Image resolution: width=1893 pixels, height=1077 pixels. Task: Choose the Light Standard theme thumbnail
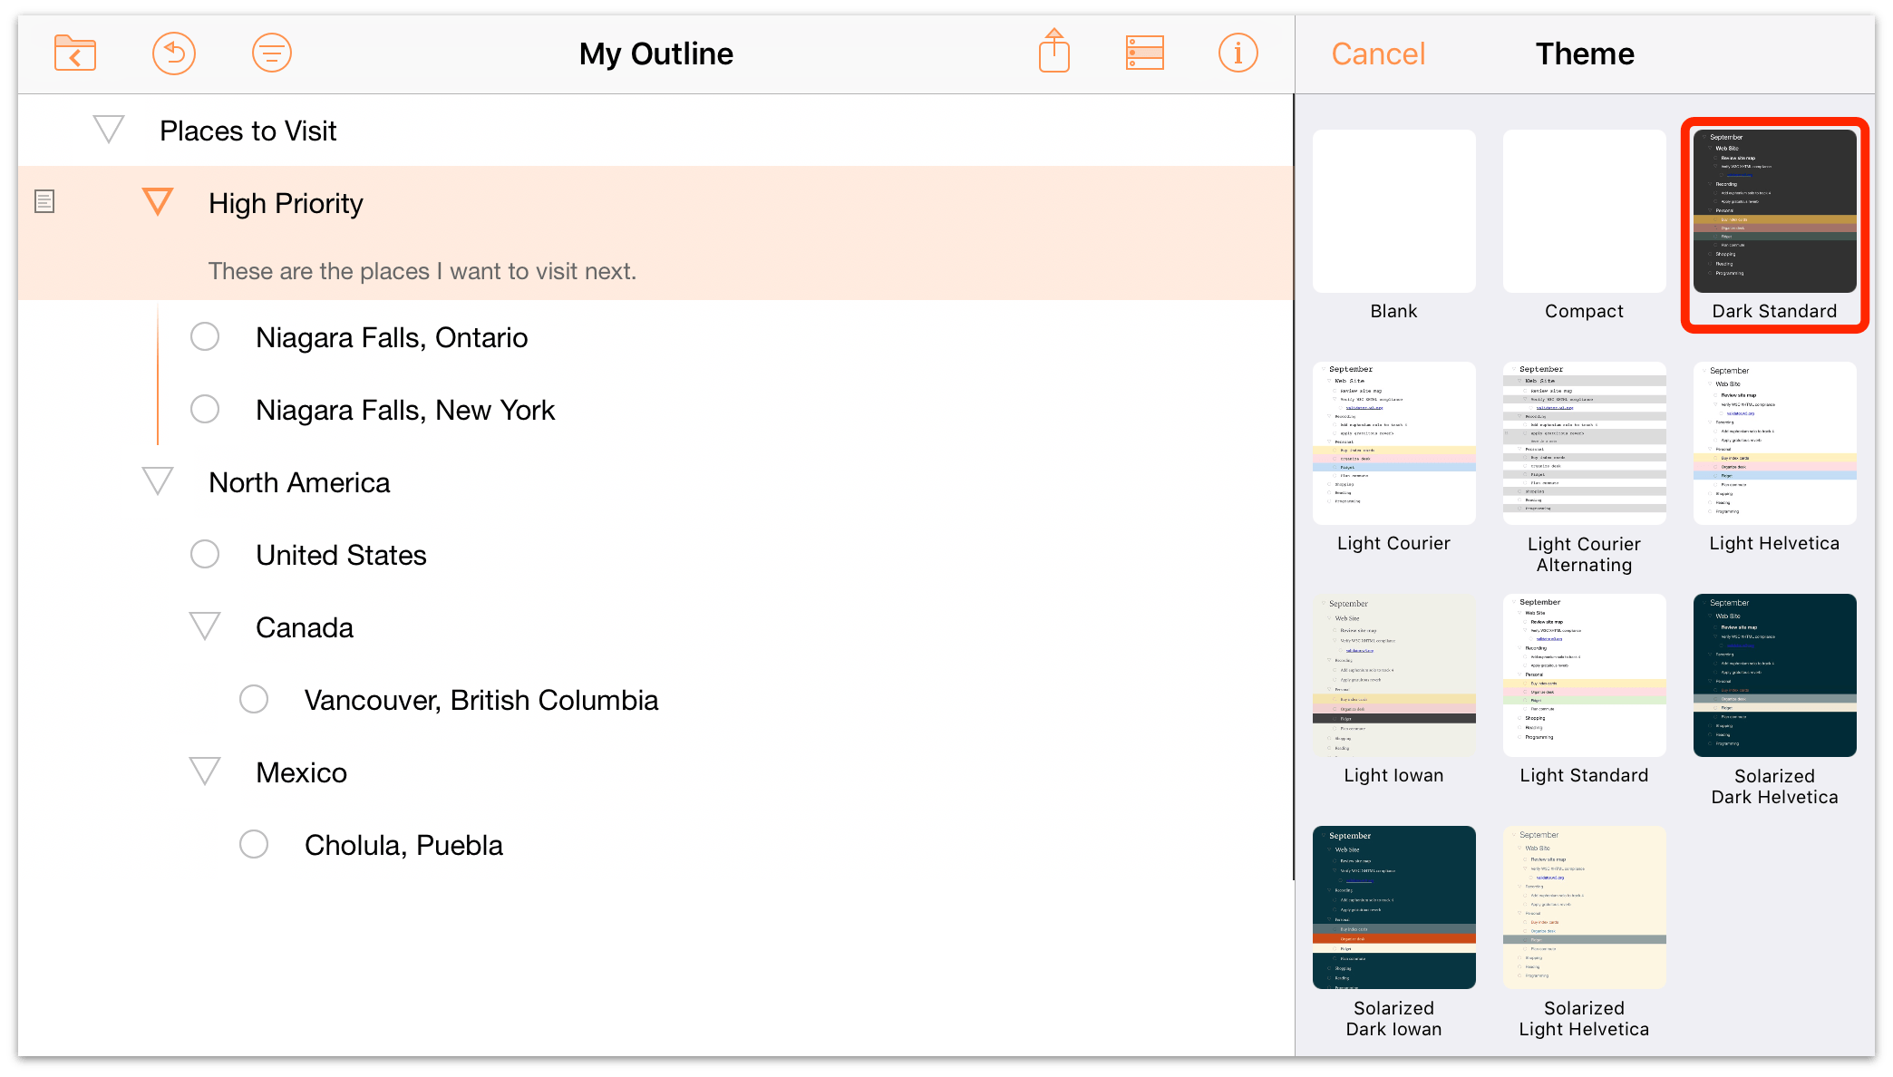[x=1585, y=674]
